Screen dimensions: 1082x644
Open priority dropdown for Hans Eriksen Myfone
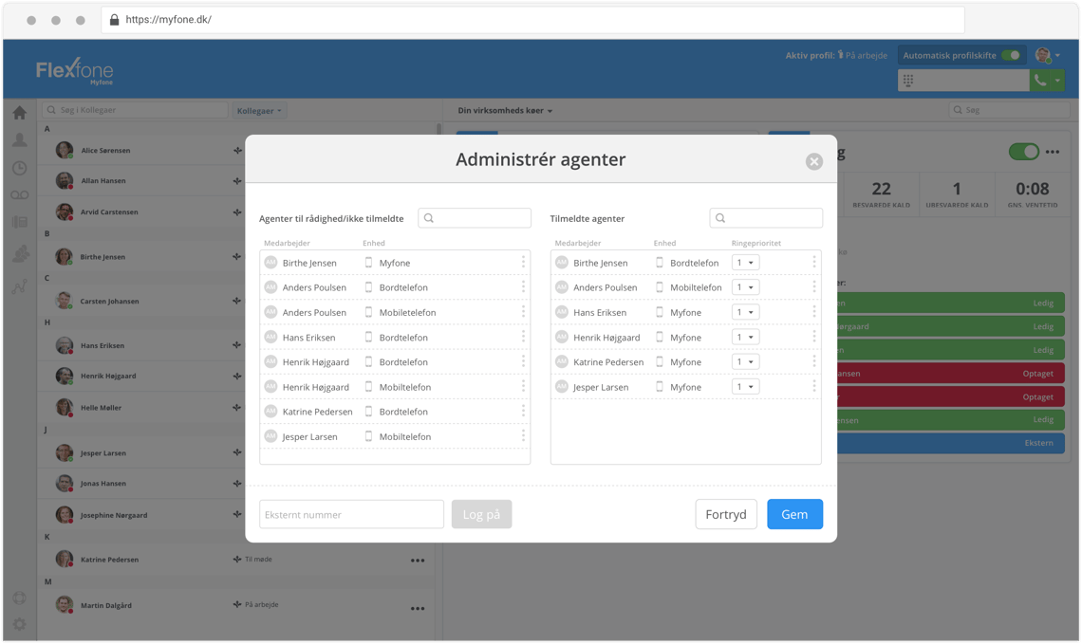click(x=745, y=312)
